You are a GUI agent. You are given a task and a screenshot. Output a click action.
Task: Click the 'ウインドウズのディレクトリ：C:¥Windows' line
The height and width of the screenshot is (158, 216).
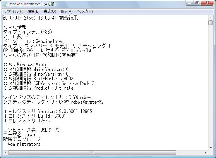click(47, 97)
